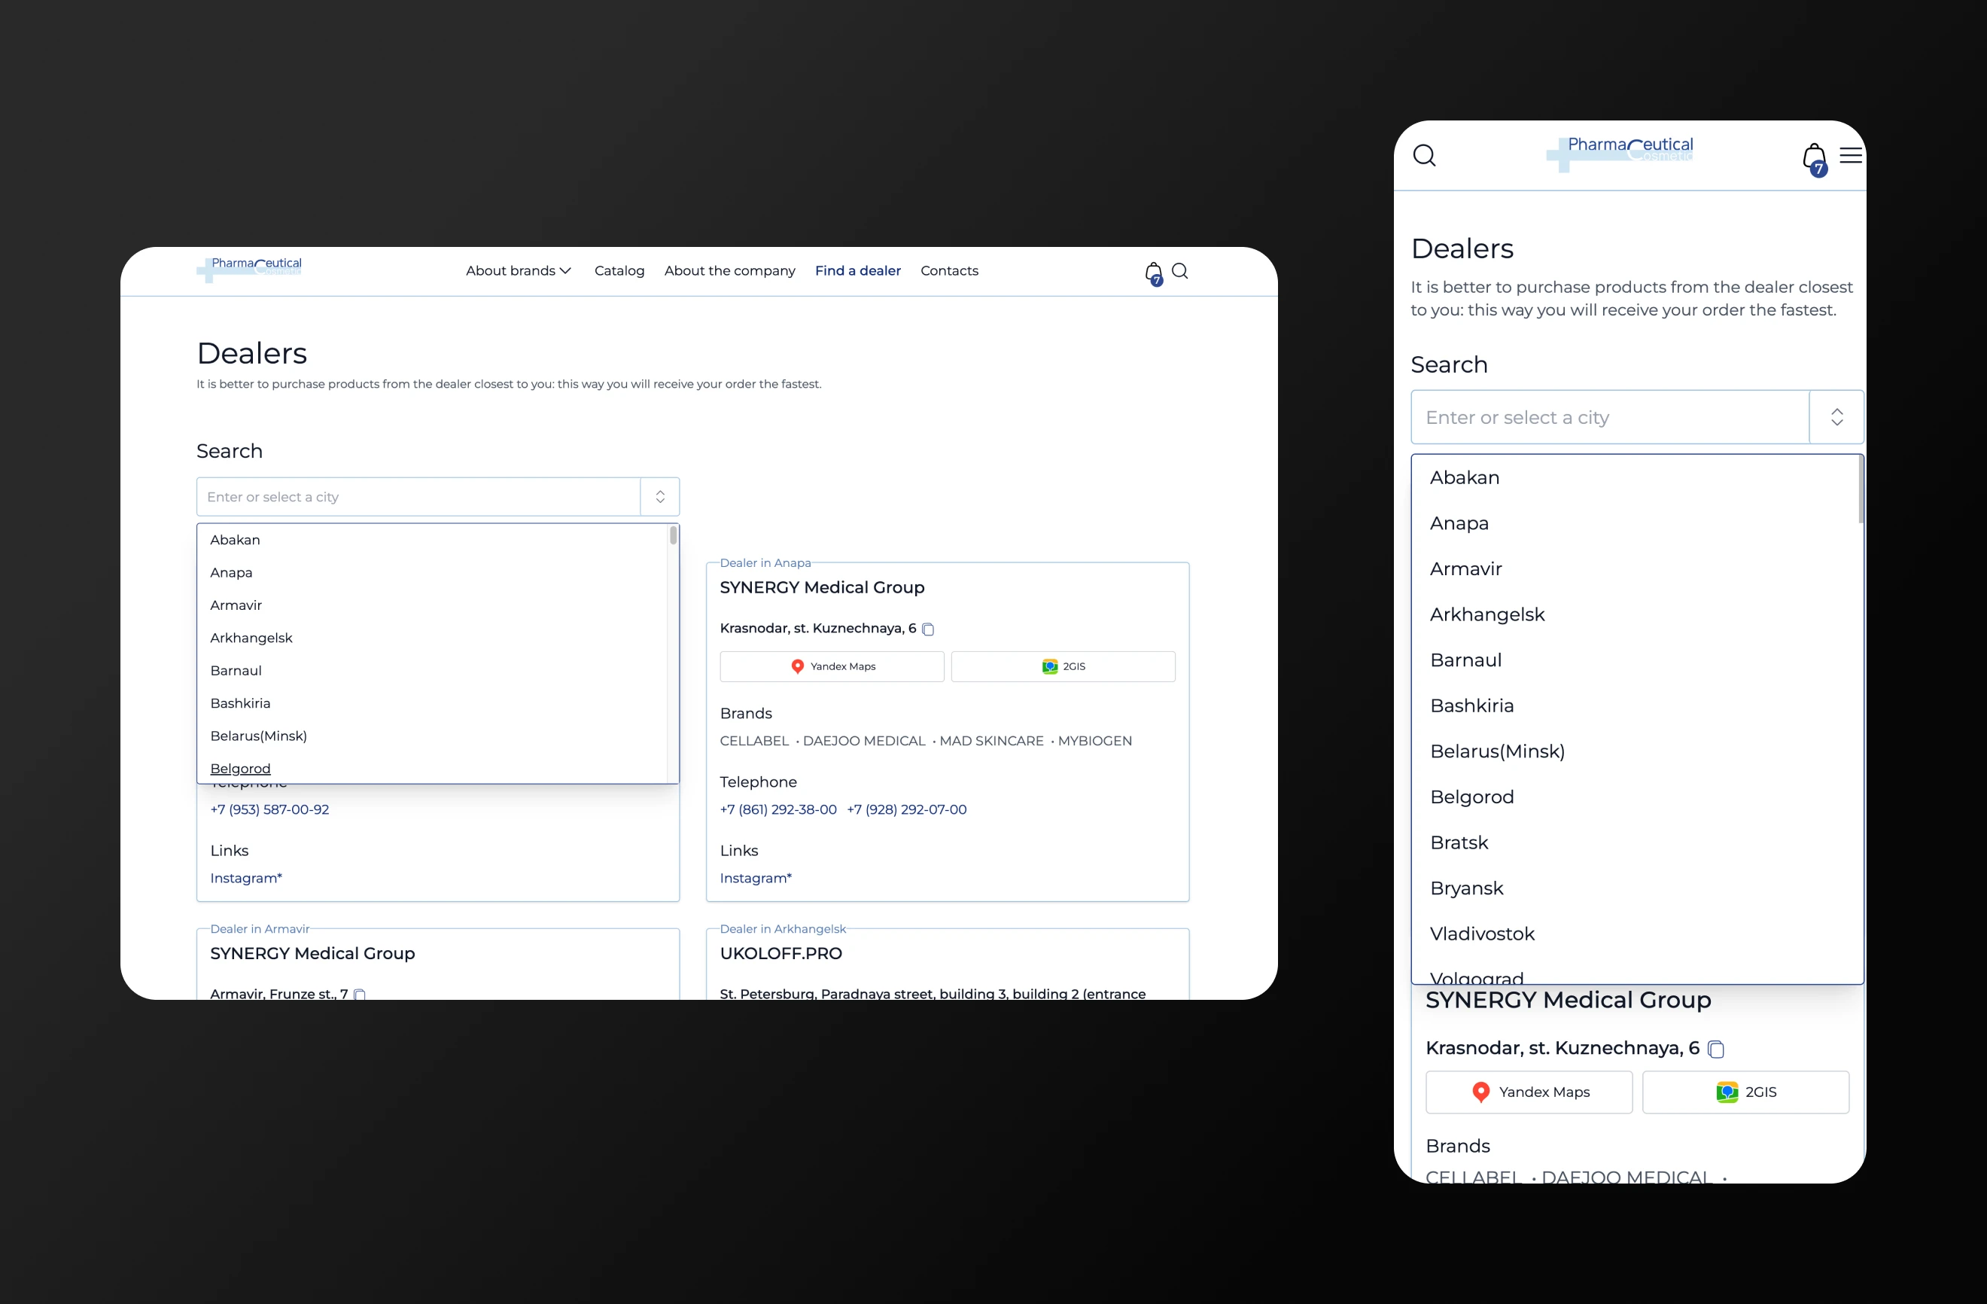Click the desktop city search input
Image resolution: width=1987 pixels, height=1304 pixels.
tap(418, 497)
